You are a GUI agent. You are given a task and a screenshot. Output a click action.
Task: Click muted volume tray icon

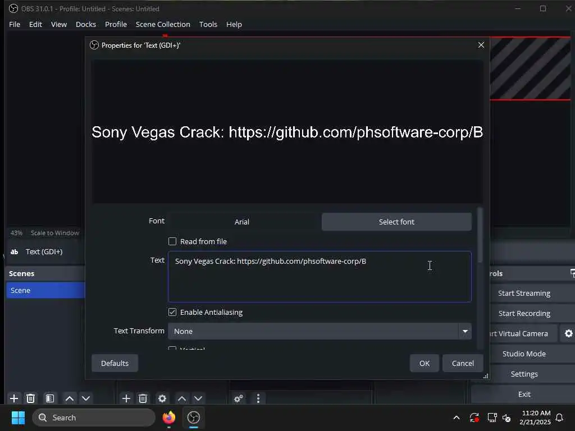coord(507,418)
